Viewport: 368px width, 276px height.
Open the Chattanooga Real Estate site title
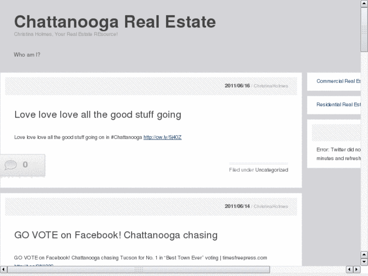pyautogui.click(x=115, y=22)
